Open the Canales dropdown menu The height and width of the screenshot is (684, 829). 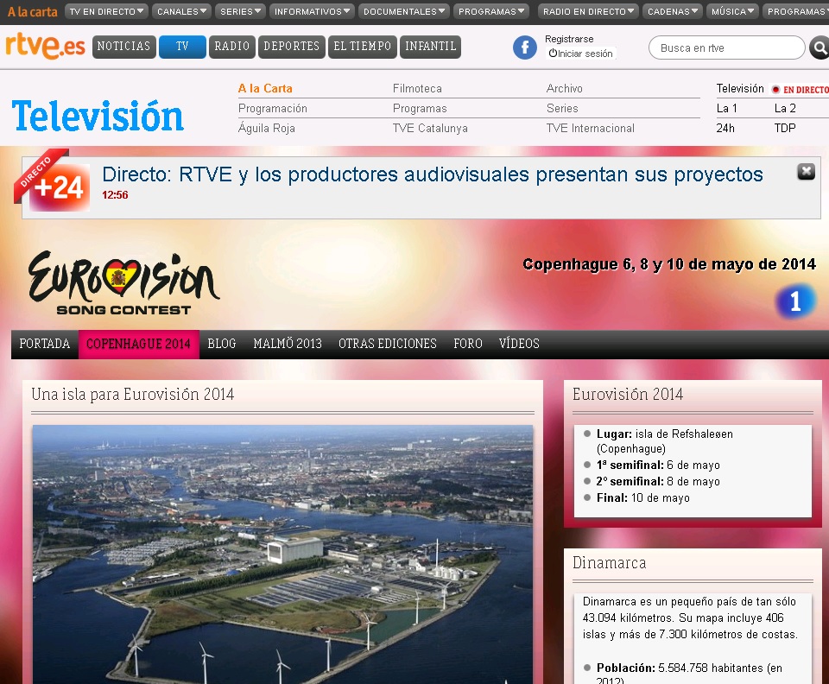[x=181, y=11]
